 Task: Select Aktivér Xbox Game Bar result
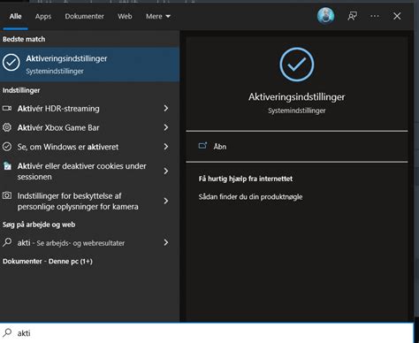click(89, 127)
